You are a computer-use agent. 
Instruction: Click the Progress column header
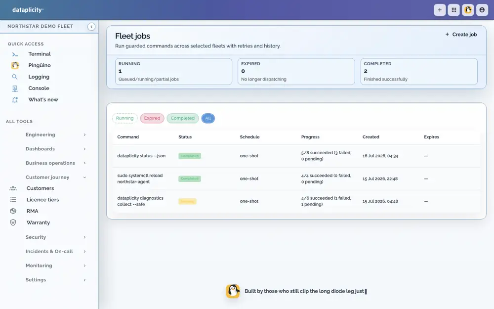point(310,137)
